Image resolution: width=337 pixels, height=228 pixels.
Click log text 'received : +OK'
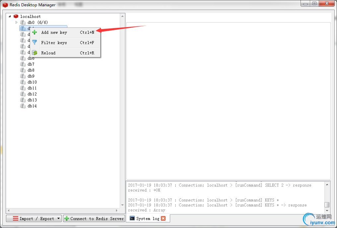click(144, 190)
